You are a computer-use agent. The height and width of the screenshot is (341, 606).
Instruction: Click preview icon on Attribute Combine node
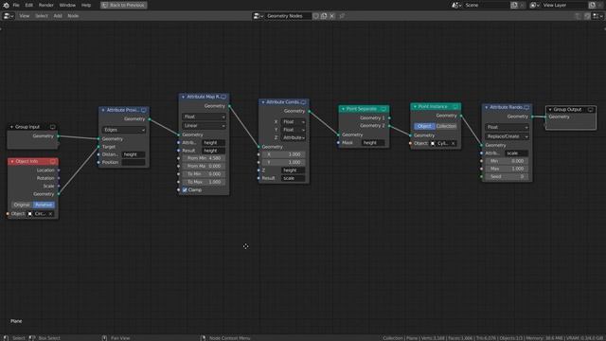tap(303, 102)
